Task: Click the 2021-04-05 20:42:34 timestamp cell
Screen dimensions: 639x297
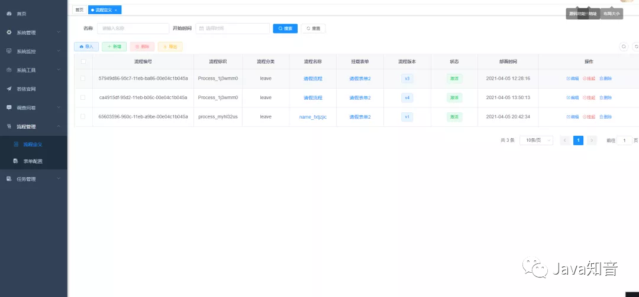Action: click(x=508, y=117)
